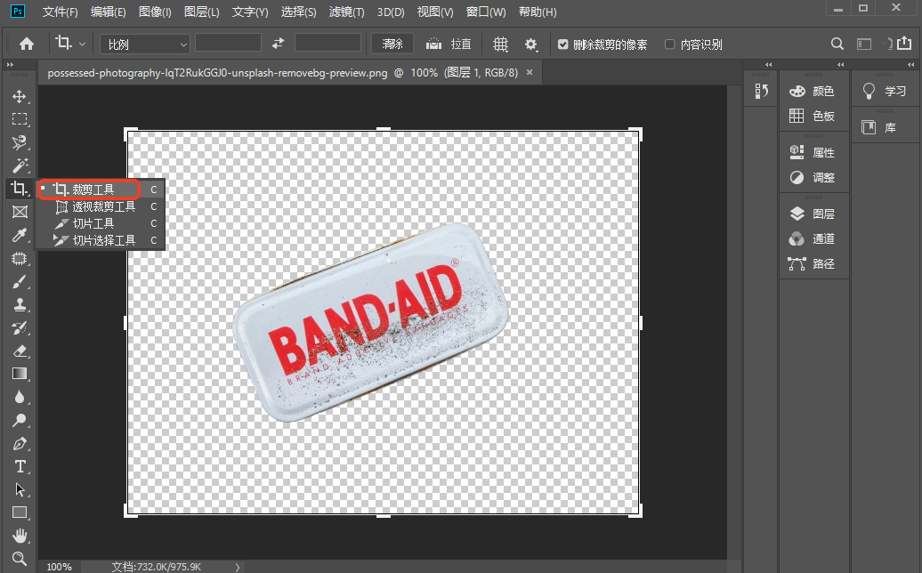Select the Eraser tool
This screenshot has width=922, height=573.
coord(20,351)
